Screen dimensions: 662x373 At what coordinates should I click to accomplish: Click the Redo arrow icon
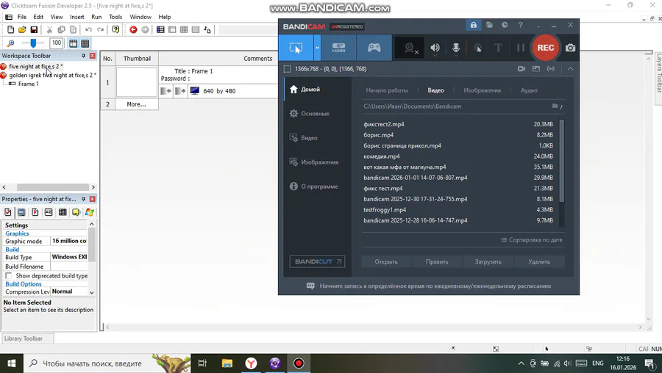[x=101, y=29]
